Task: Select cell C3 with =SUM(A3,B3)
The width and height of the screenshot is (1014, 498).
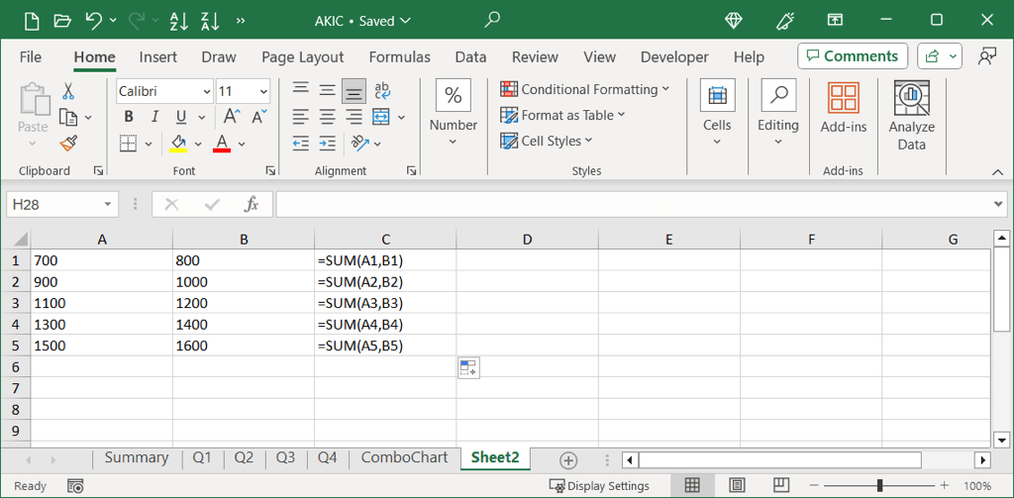Action: pos(385,303)
